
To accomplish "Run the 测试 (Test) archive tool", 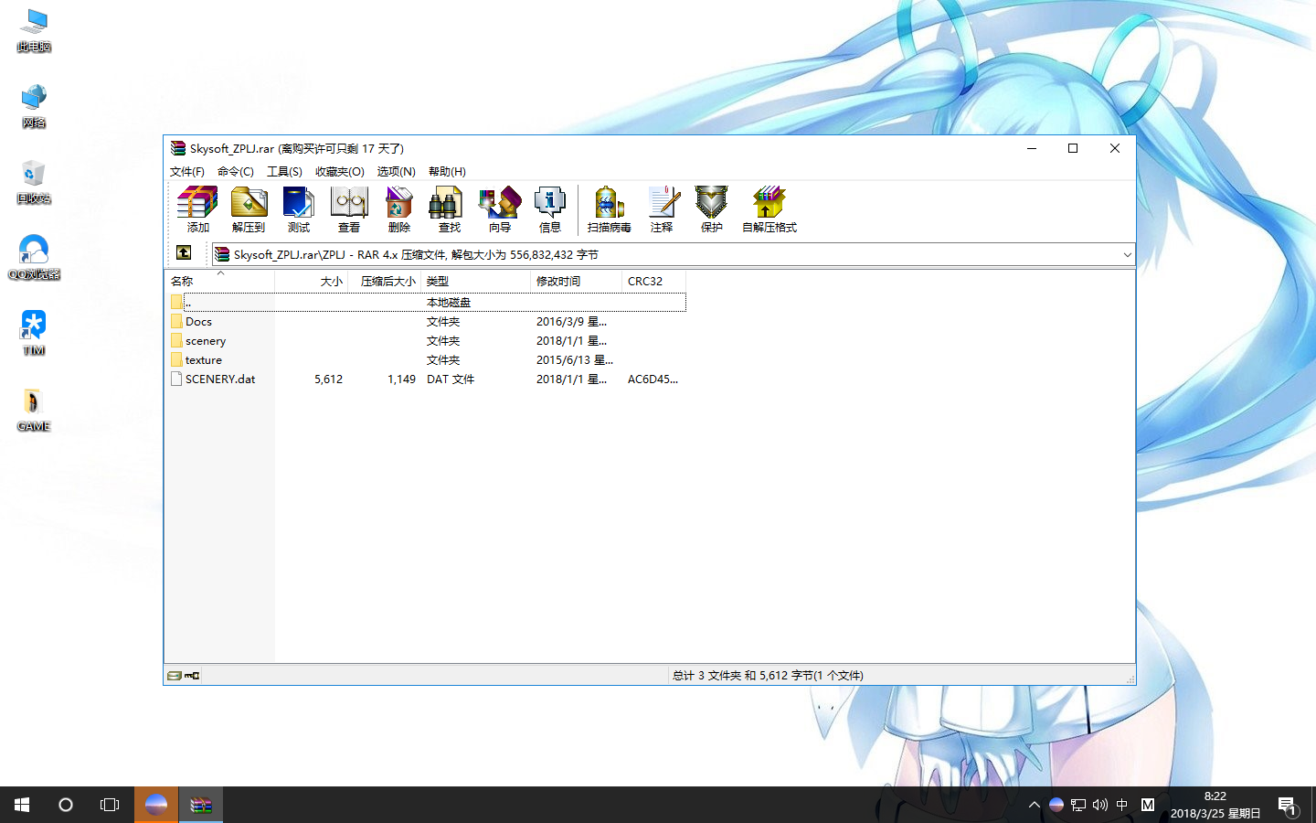I will (x=298, y=209).
